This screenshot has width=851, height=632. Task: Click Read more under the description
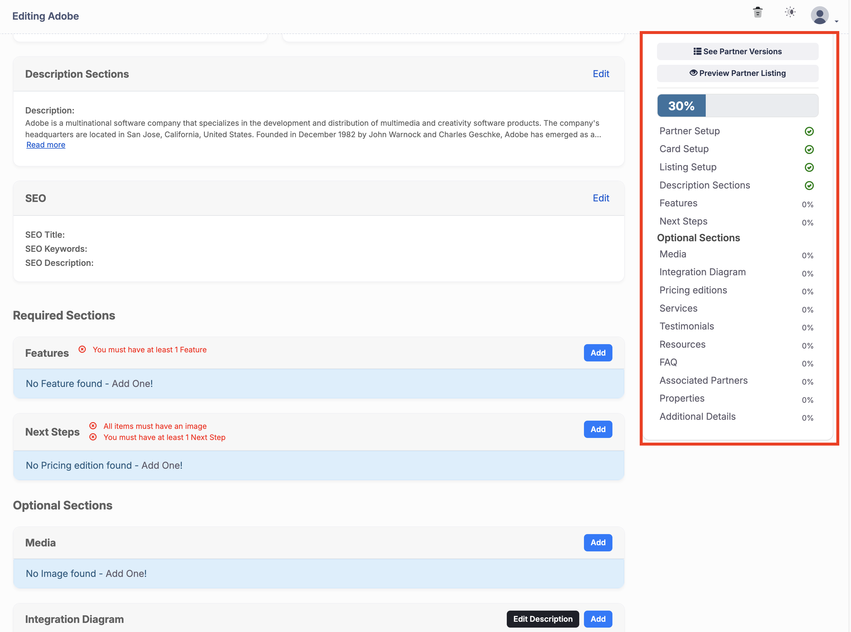tap(45, 145)
